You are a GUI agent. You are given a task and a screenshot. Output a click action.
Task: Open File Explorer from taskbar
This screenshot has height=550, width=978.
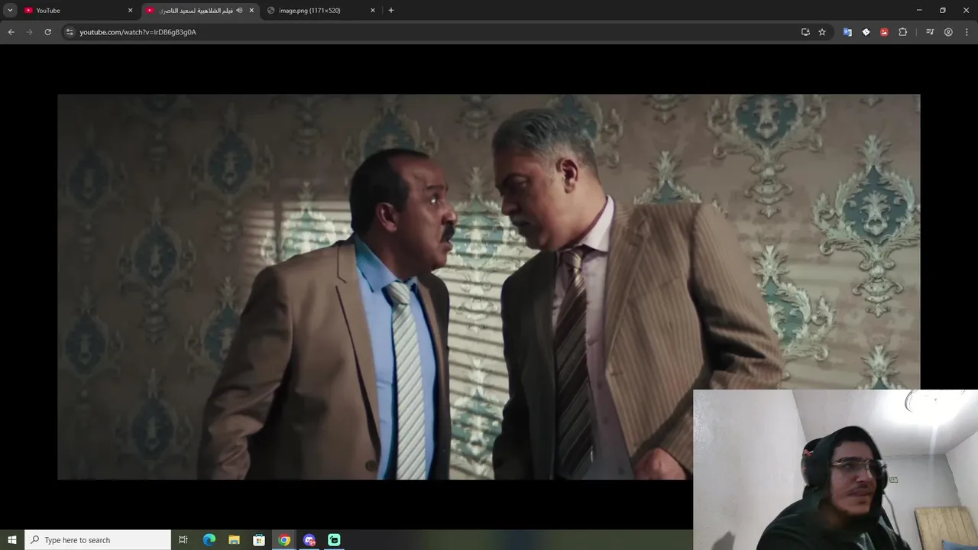click(235, 540)
